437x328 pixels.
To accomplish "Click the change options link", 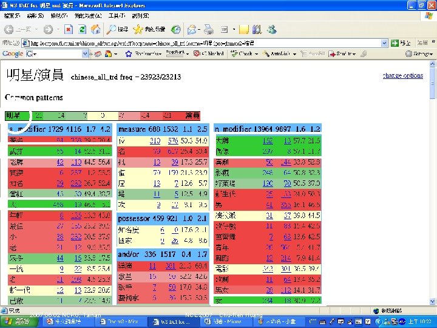I will [x=403, y=75].
